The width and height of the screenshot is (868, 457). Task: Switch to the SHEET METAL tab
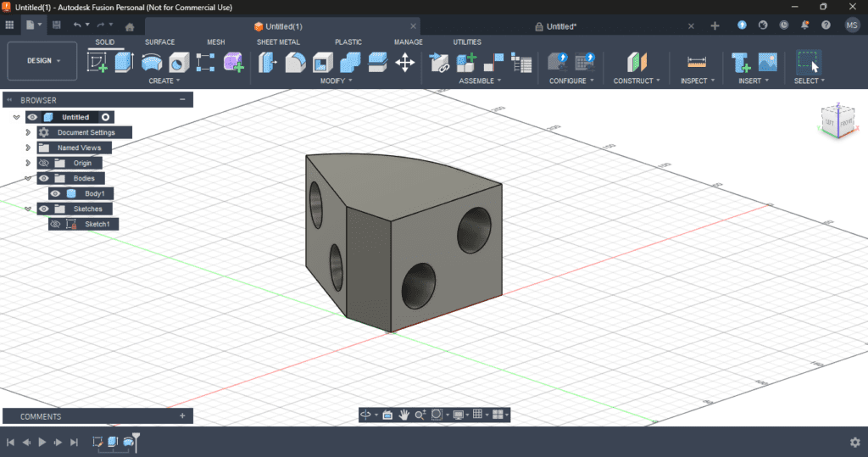point(278,42)
